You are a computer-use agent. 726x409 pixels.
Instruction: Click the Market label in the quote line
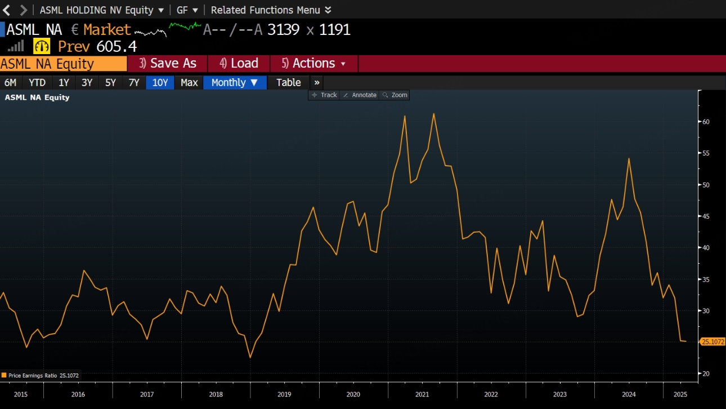pos(107,29)
